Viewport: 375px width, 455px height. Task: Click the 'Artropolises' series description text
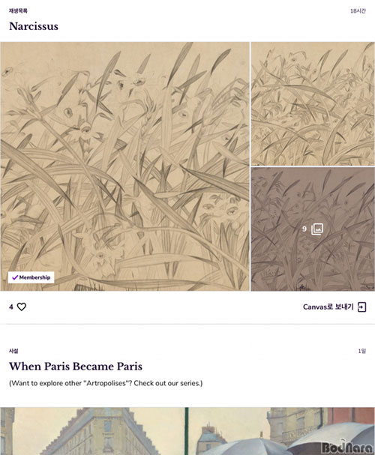pyautogui.click(x=106, y=383)
